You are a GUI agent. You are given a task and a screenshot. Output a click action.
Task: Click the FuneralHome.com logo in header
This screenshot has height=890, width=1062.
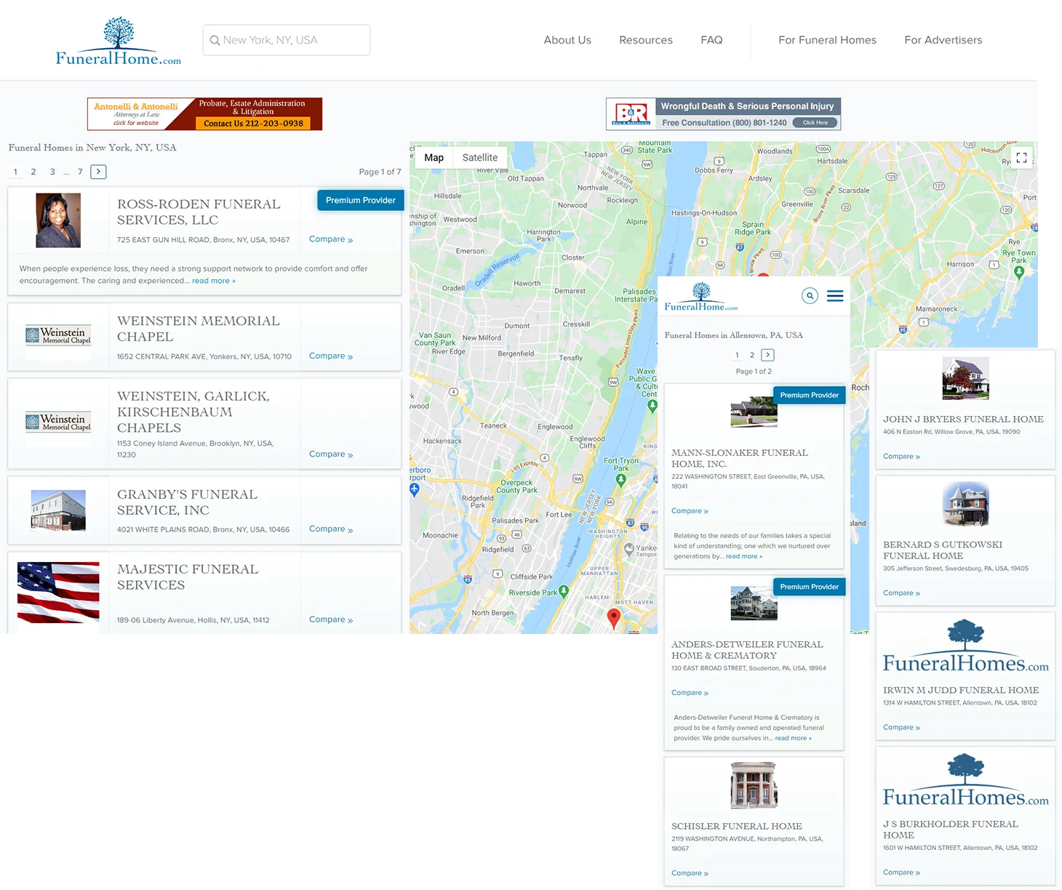tap(119, 41)
